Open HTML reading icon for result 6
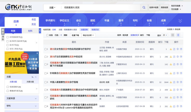Viewport: 191px width, 112px height. 174,90
